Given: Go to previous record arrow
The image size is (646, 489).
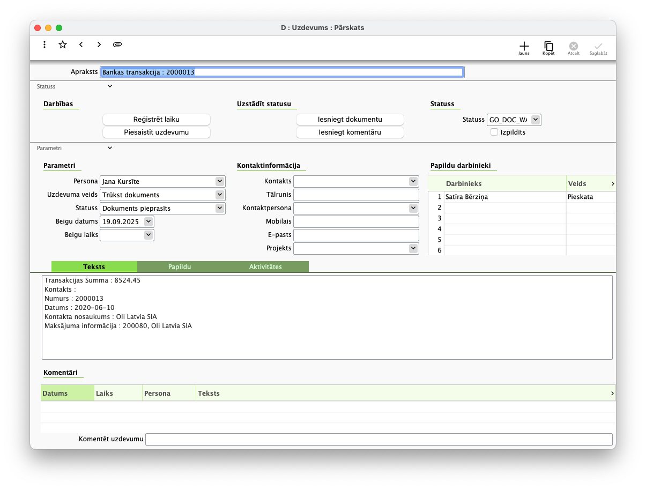Looking at the screenshot, I should 81,45.
